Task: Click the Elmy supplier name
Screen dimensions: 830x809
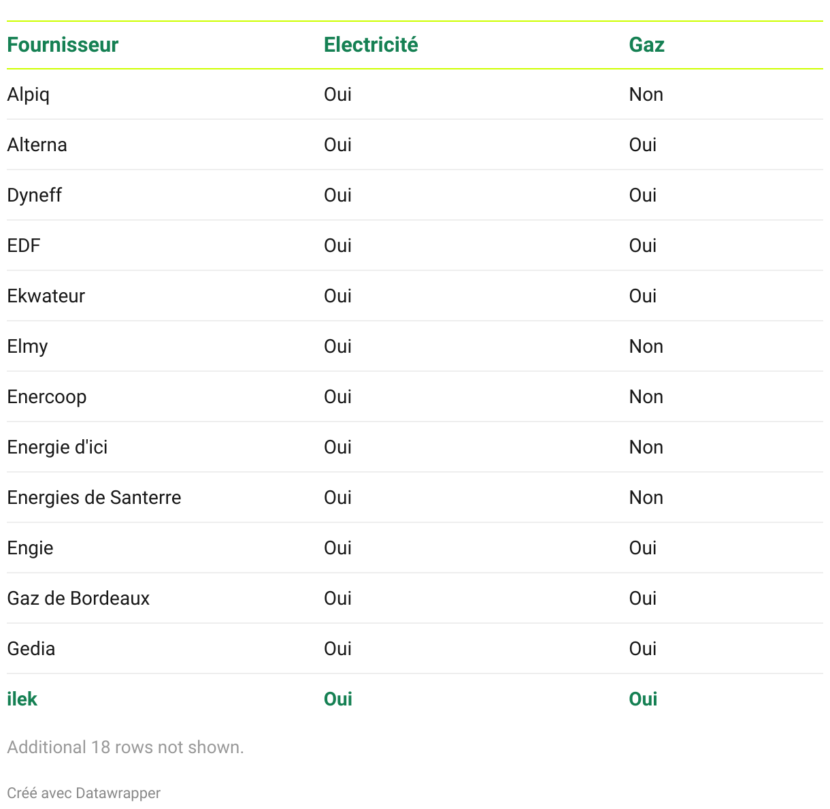Action: pos(27,347)
